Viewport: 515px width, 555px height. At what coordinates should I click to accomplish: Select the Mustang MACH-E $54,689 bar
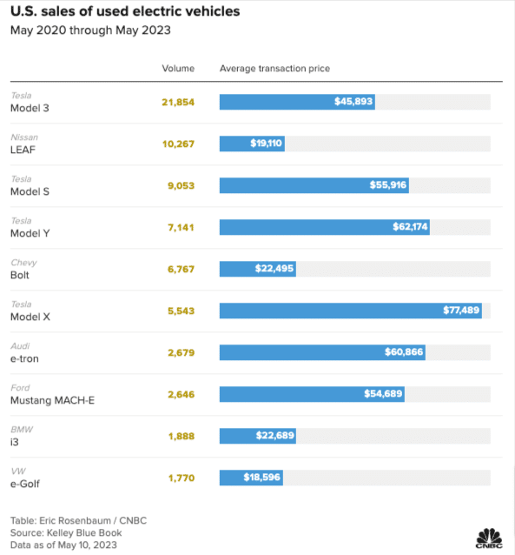click(x=312, y=394)
